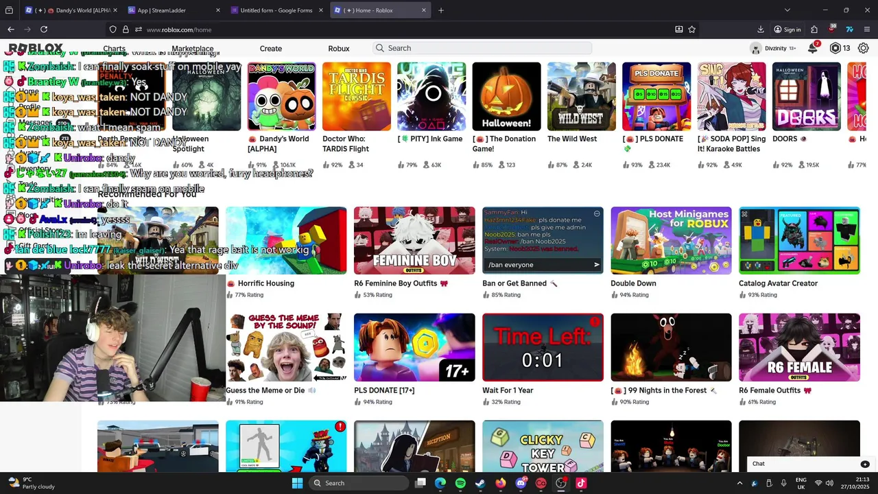Open Doctor Who: TARDIS Flight game
878x494 pixels.
(x=357, y=96)
